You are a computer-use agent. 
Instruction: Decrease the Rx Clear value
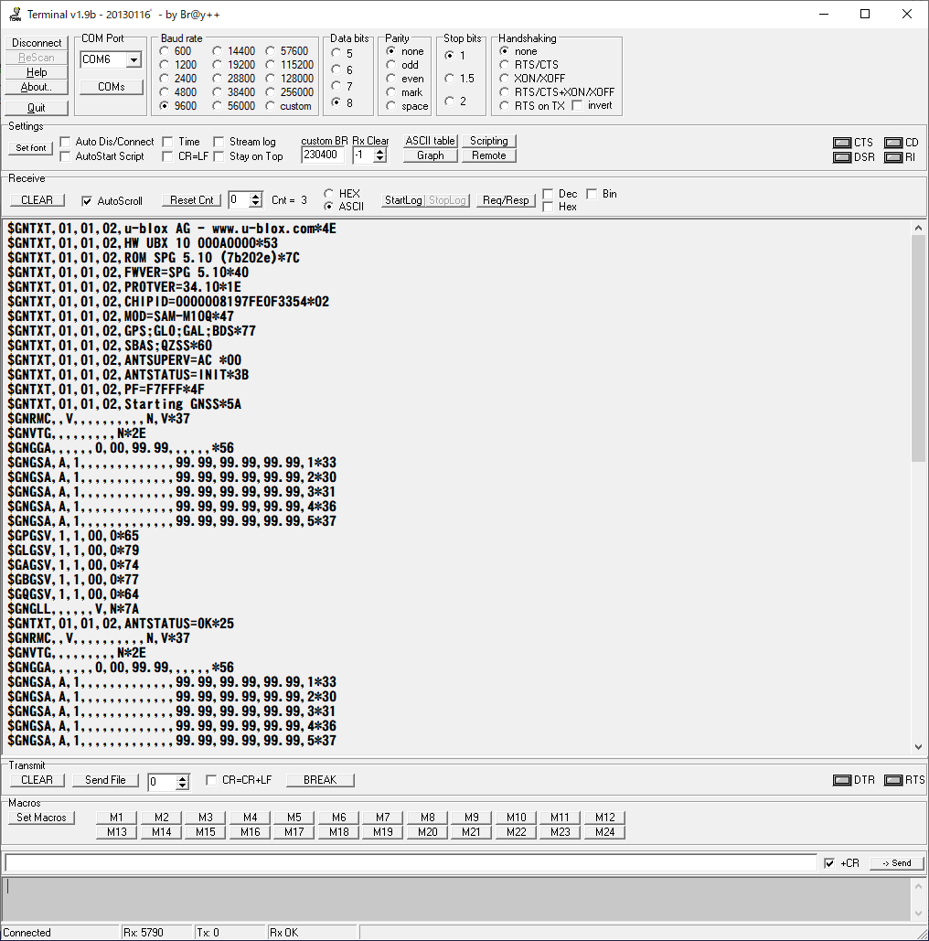(x=379, y=159)
